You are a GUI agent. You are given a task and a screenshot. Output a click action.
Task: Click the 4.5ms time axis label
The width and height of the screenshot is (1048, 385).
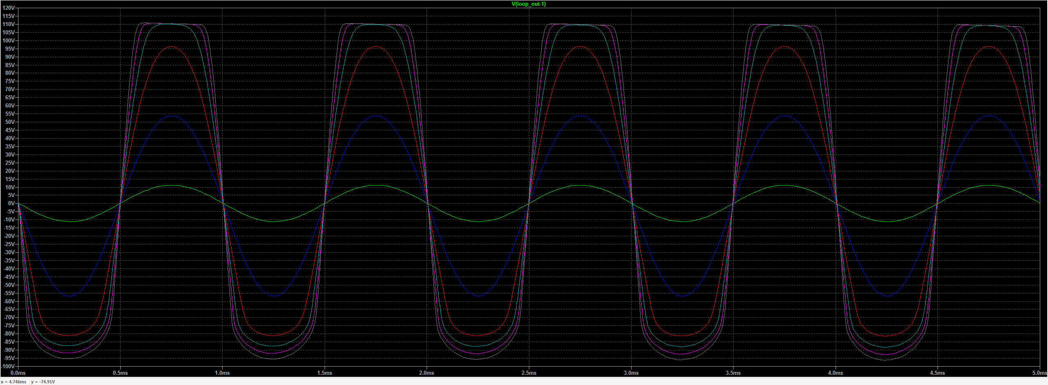click(x=937, y=373)
